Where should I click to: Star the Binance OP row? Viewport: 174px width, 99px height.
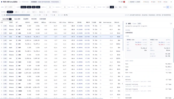click(2, 30)
